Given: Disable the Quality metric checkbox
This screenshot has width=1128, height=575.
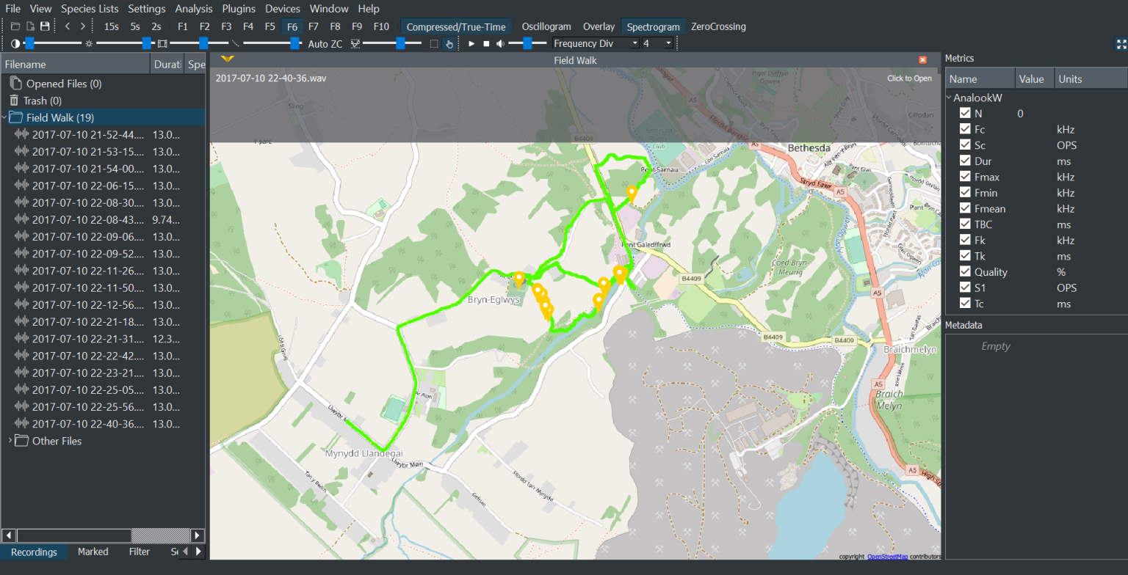Looking at the screenshot, I should [x=966, y=271].
